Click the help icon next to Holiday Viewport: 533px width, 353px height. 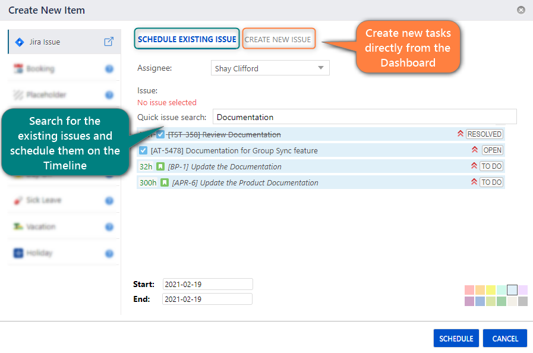click(109, 254)
